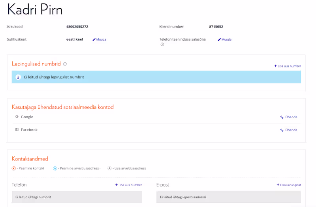Click the pencil icon next to eesti keel

(x=94, y=40)
